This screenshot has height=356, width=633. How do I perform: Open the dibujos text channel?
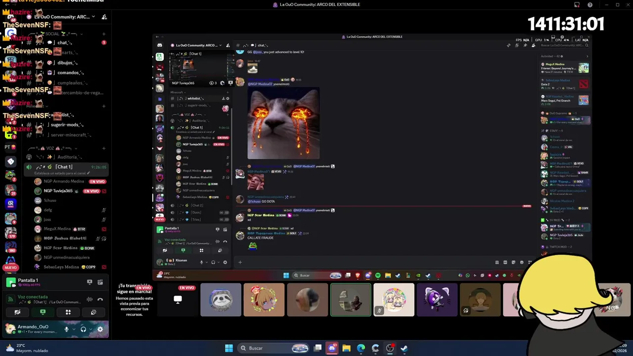pos(67,63)
